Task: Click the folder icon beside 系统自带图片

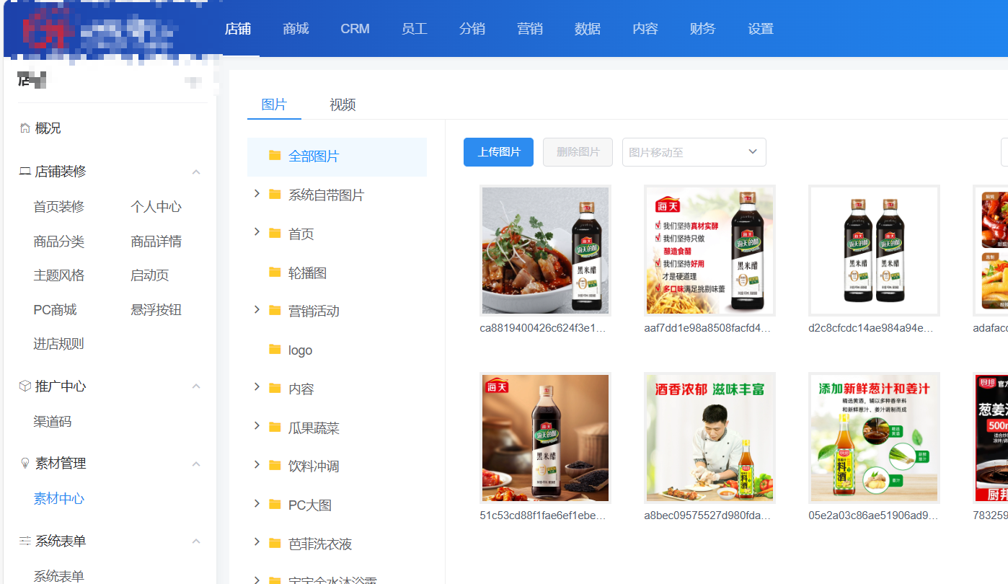Action: [275, 195]
